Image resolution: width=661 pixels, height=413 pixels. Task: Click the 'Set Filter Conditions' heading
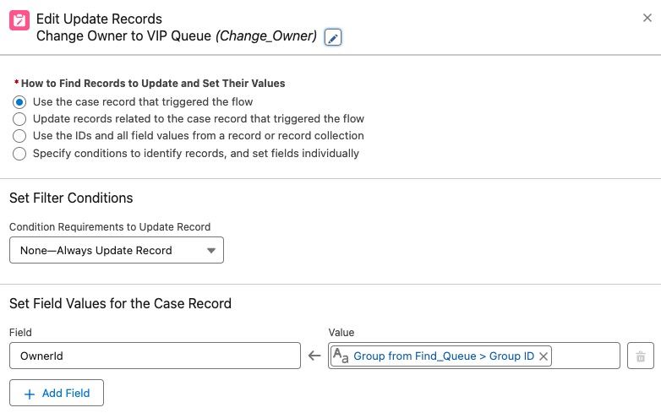click(71, 198)
